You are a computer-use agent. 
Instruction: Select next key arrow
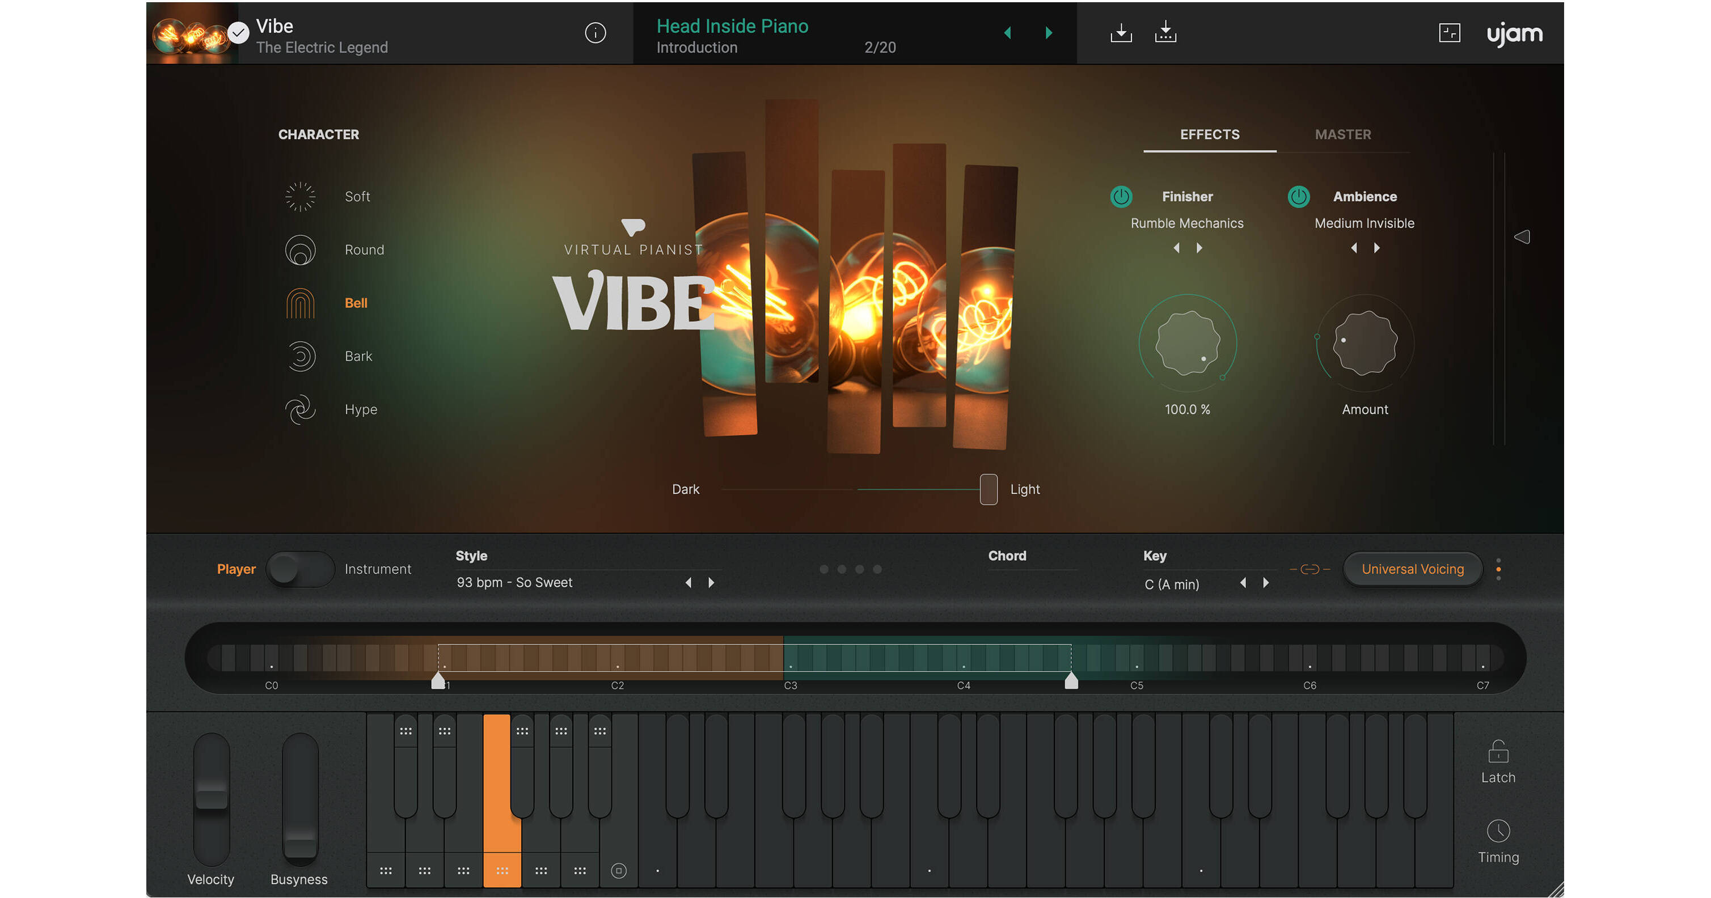1266,582
